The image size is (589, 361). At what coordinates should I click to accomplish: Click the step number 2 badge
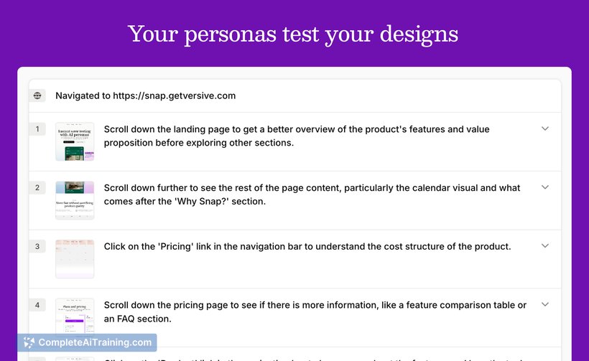(37, 188)
